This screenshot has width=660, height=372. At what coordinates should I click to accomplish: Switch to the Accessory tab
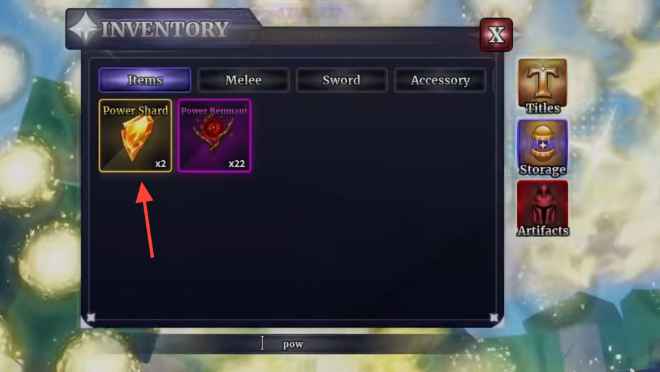click(440, 80)
